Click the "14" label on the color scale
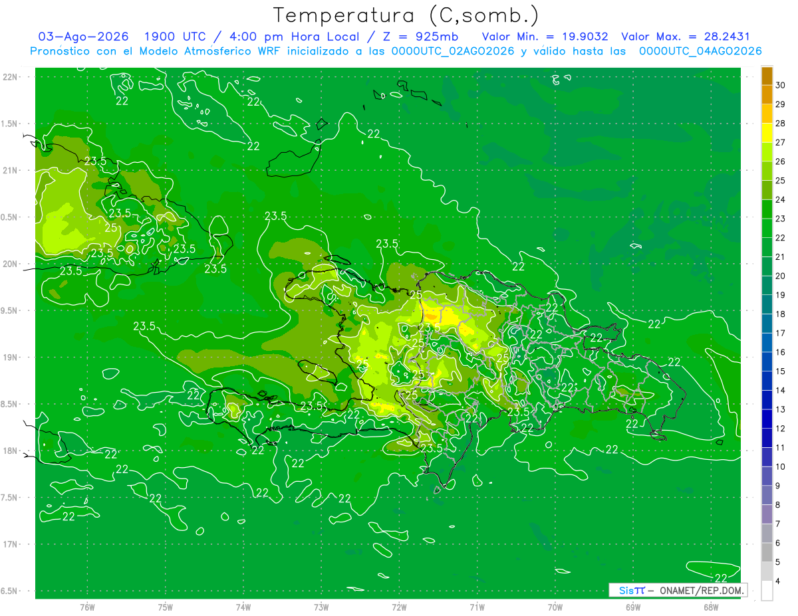 781,390
